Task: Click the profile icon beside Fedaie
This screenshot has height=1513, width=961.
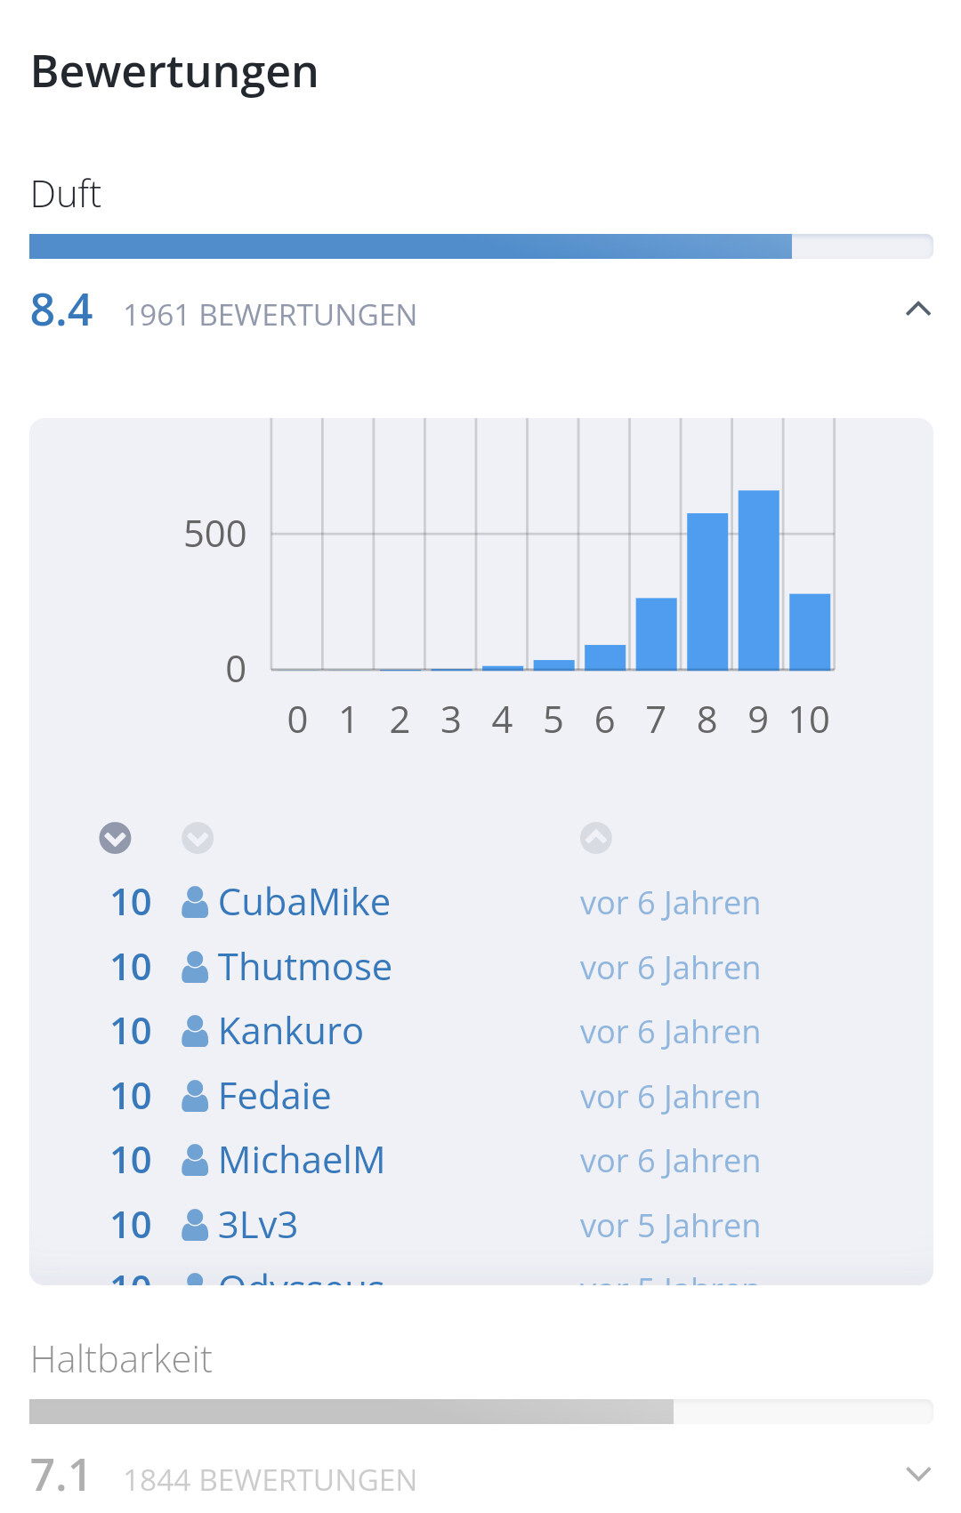Action: 195,1097
